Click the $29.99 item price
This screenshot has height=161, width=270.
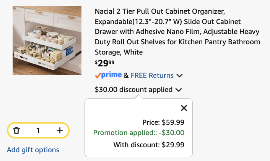point(104,63)
